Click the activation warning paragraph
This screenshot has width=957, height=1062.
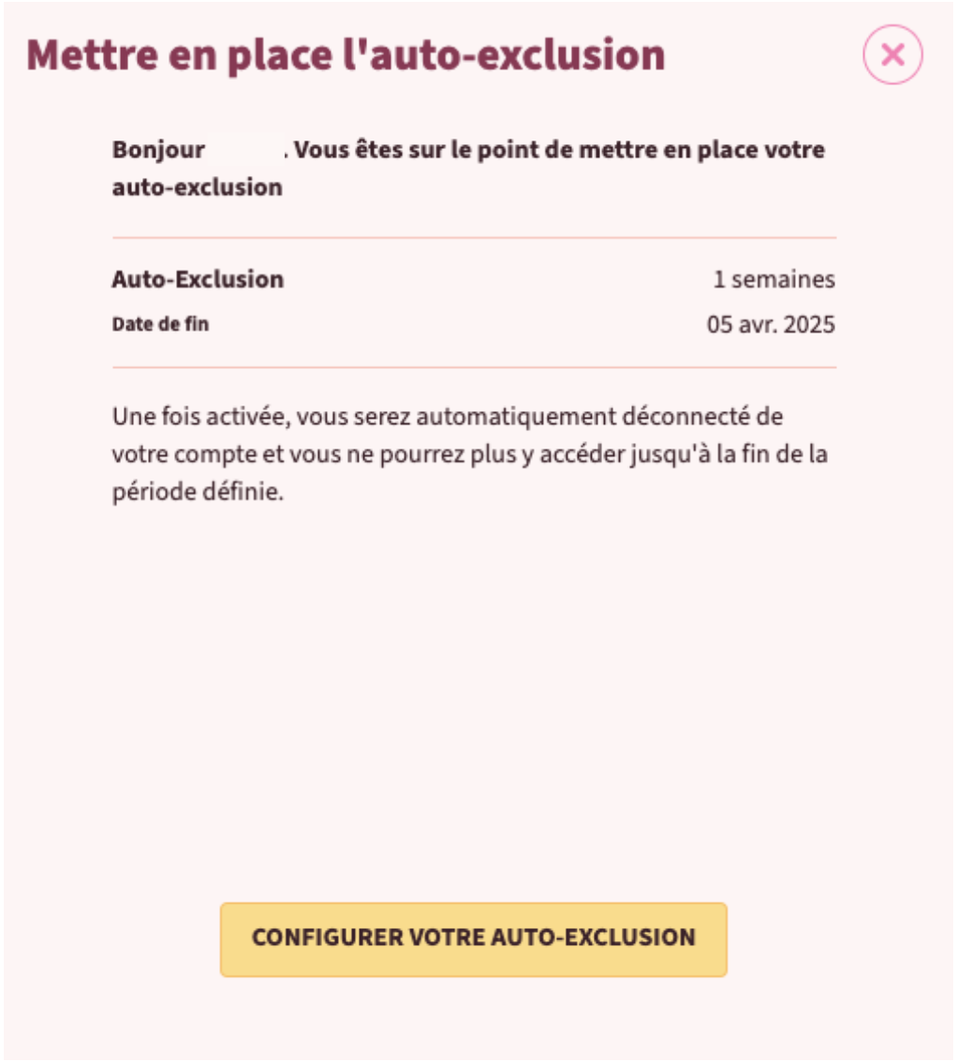point(468,448)
